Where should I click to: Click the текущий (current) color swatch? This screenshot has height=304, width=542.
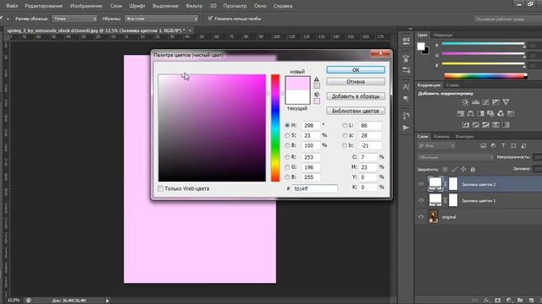297,97
